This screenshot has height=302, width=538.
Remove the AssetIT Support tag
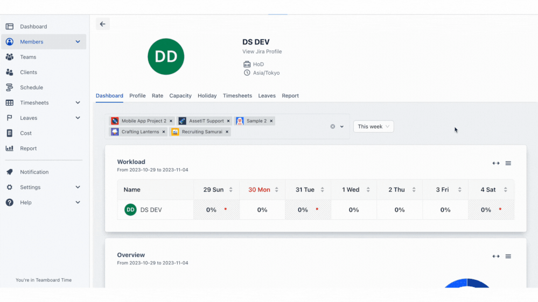(228, 121)
